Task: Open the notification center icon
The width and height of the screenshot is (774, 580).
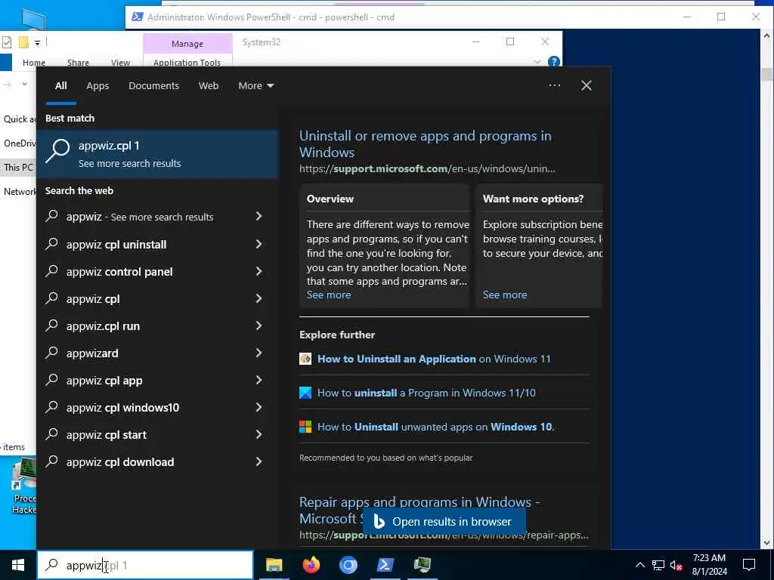Action: point(749,565)
